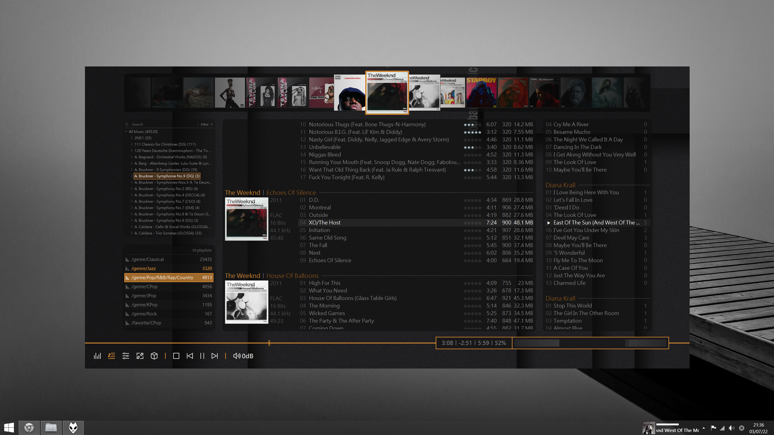The width and height of the screenshot is (774, 435).
Task: Expand the 2NE1 (35) node
Action: (x=132, y=138)
